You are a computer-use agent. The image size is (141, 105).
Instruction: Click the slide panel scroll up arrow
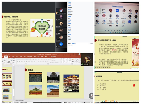point(14,65)
